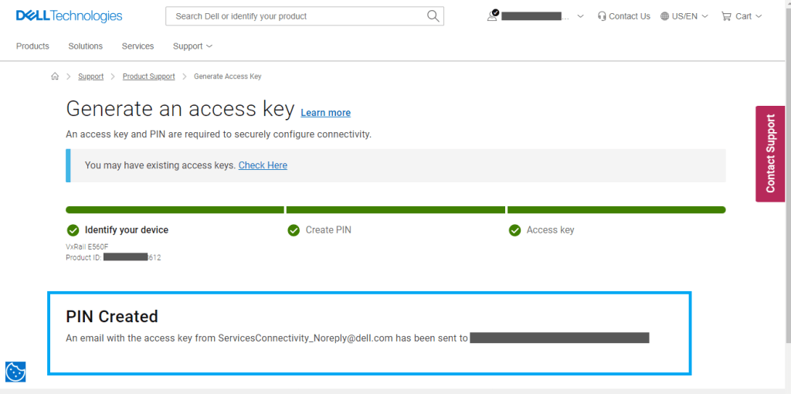Image resolution: width=791 pixels, height=394 pixels.
Task: Open the Solutions menu
Action: pos(85,46)
